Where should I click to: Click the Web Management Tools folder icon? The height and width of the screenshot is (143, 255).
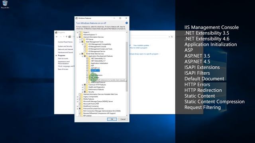click(84, 42)
